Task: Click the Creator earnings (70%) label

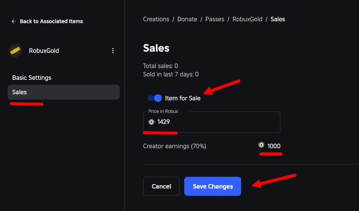Action: 174,146
